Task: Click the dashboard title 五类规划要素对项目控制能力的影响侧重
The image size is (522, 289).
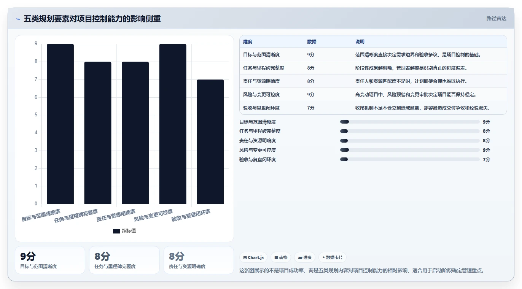Action: pyautogui.click(x=92, y=19)
